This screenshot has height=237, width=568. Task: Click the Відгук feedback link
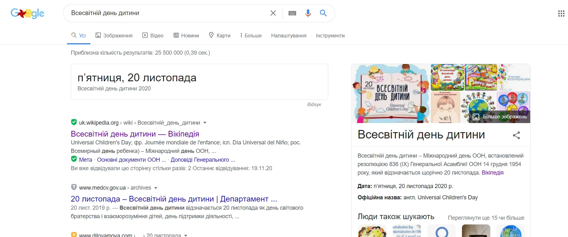(314, 105)
